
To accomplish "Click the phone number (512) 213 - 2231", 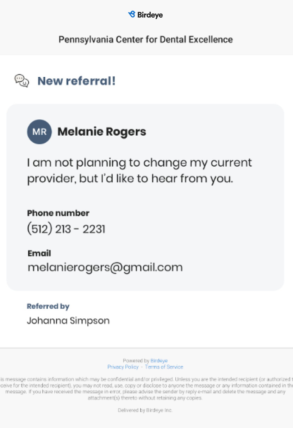I will [x=66, y=229].
